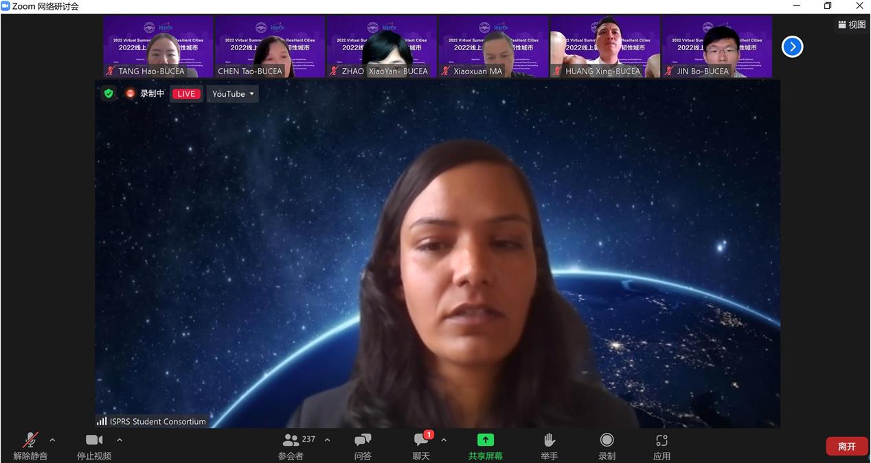Expand audio options arrow beside 解除静音

pyautogui.click(x=52, y=440)
